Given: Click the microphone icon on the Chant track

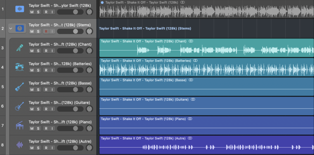Looking at the screenshot, I should [x=20, y=48].
